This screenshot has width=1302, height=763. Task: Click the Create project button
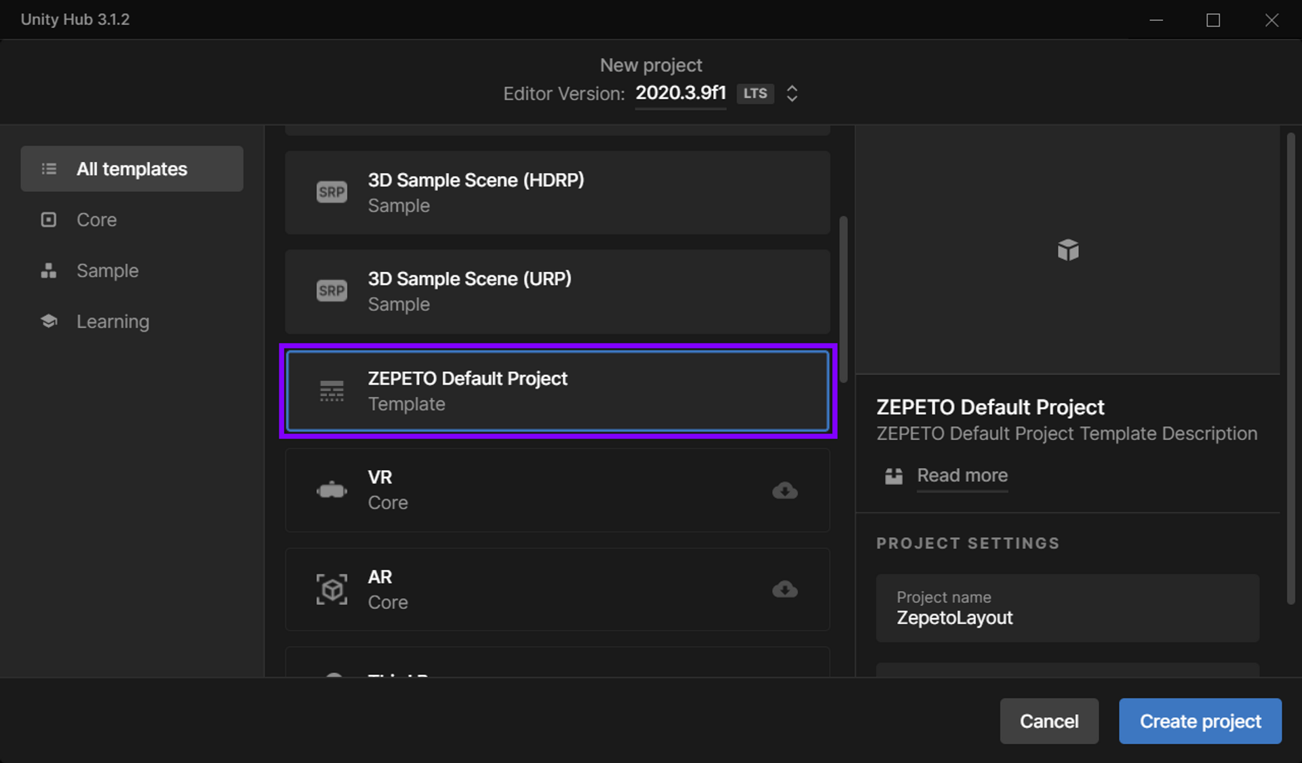click(1200, 721)
